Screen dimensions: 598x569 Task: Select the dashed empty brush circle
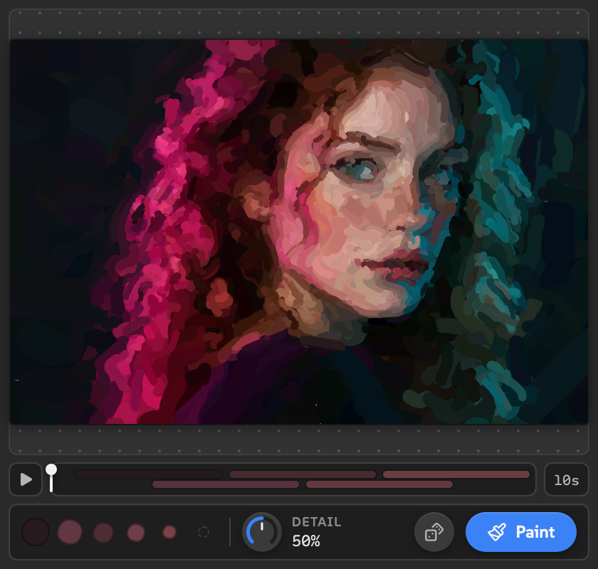point(204,532)
